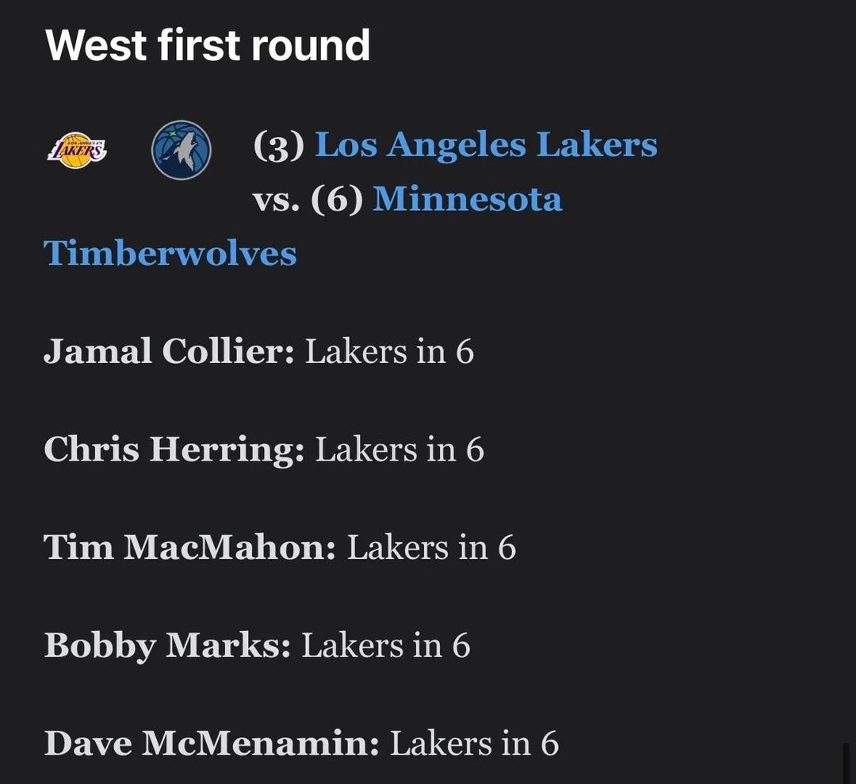Click Chris Herring's Lakers in 6 prediction
Image resolution: width=856 pixels, height=784 pixels.
point(399,449)
